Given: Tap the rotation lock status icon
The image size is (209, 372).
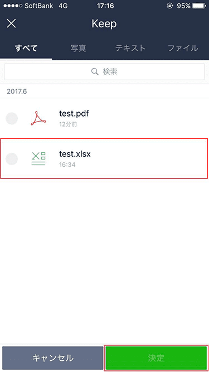Looking at the screenshot, I should (x=169, y=6).
